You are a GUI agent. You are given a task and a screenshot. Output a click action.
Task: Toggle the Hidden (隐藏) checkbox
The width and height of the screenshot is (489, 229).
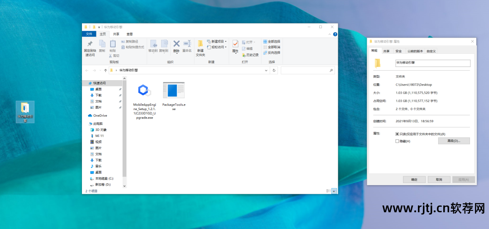(397, 141)
